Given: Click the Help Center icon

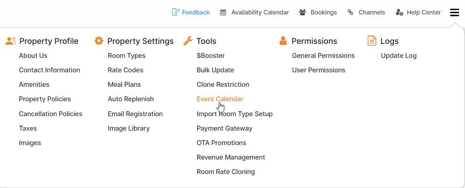Looking at the screenshot, I should coord(399,12).
